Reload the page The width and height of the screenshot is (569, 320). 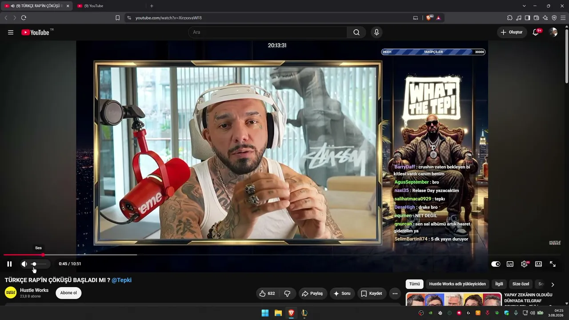tap(24, 18)
